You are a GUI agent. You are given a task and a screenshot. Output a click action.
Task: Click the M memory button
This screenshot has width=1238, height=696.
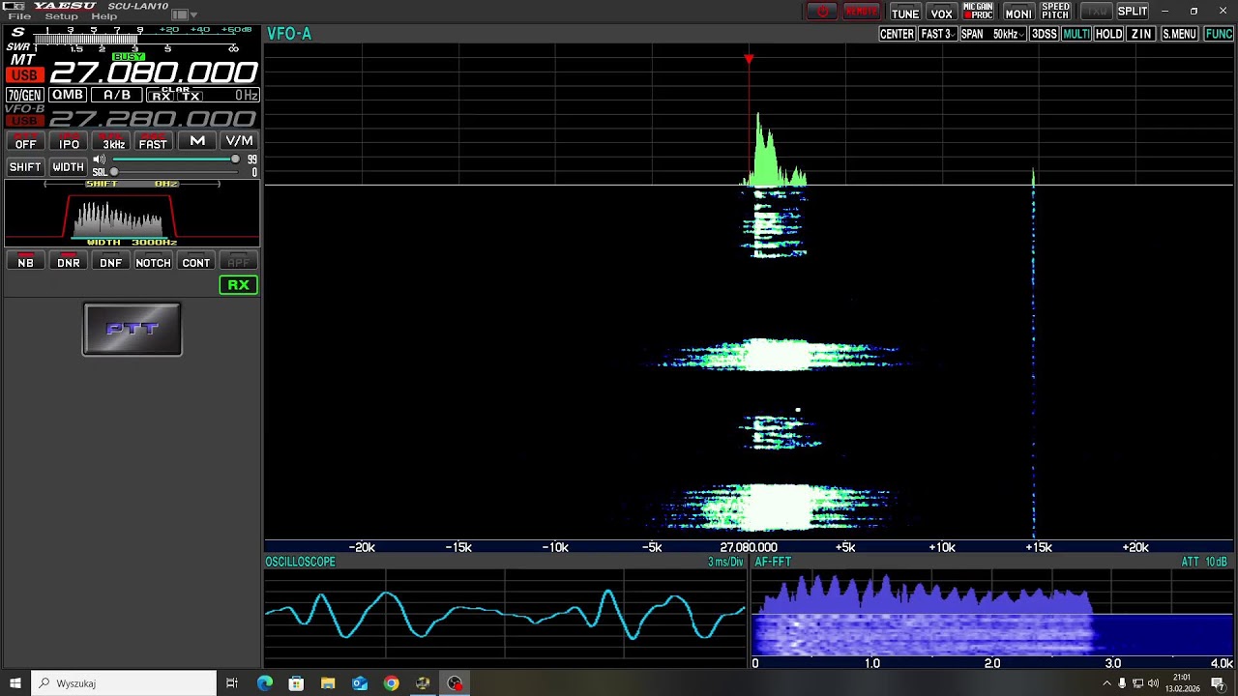coord(197,141)
